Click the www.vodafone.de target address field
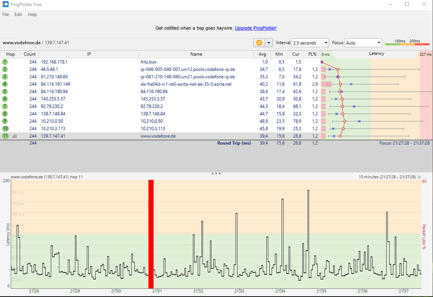433x297 pixels. tap(126, 43)
